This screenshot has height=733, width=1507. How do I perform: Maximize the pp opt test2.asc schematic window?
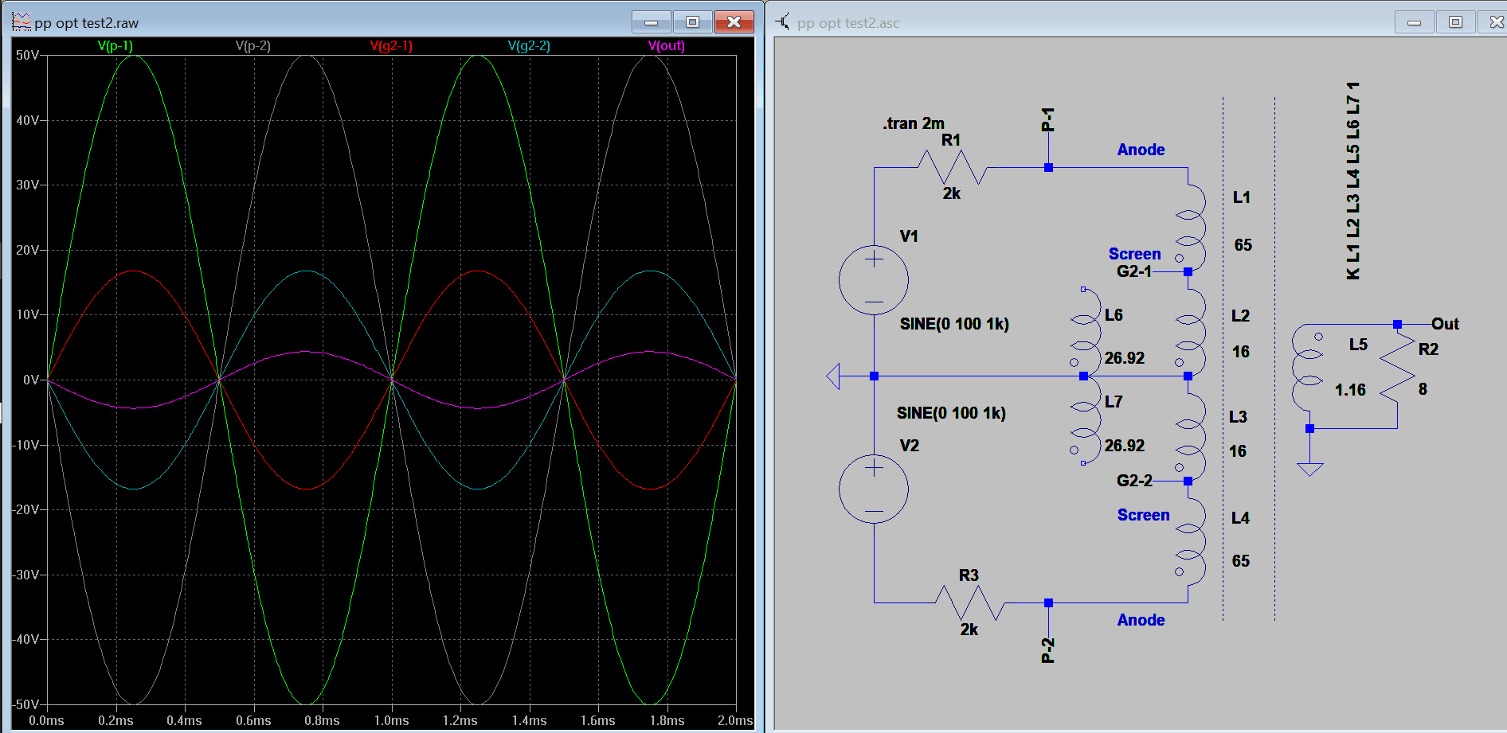tap(1455, 22)
